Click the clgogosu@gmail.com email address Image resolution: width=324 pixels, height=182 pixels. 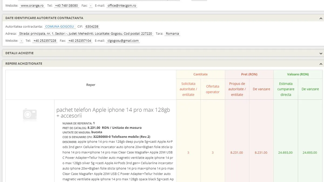point(123,41)
